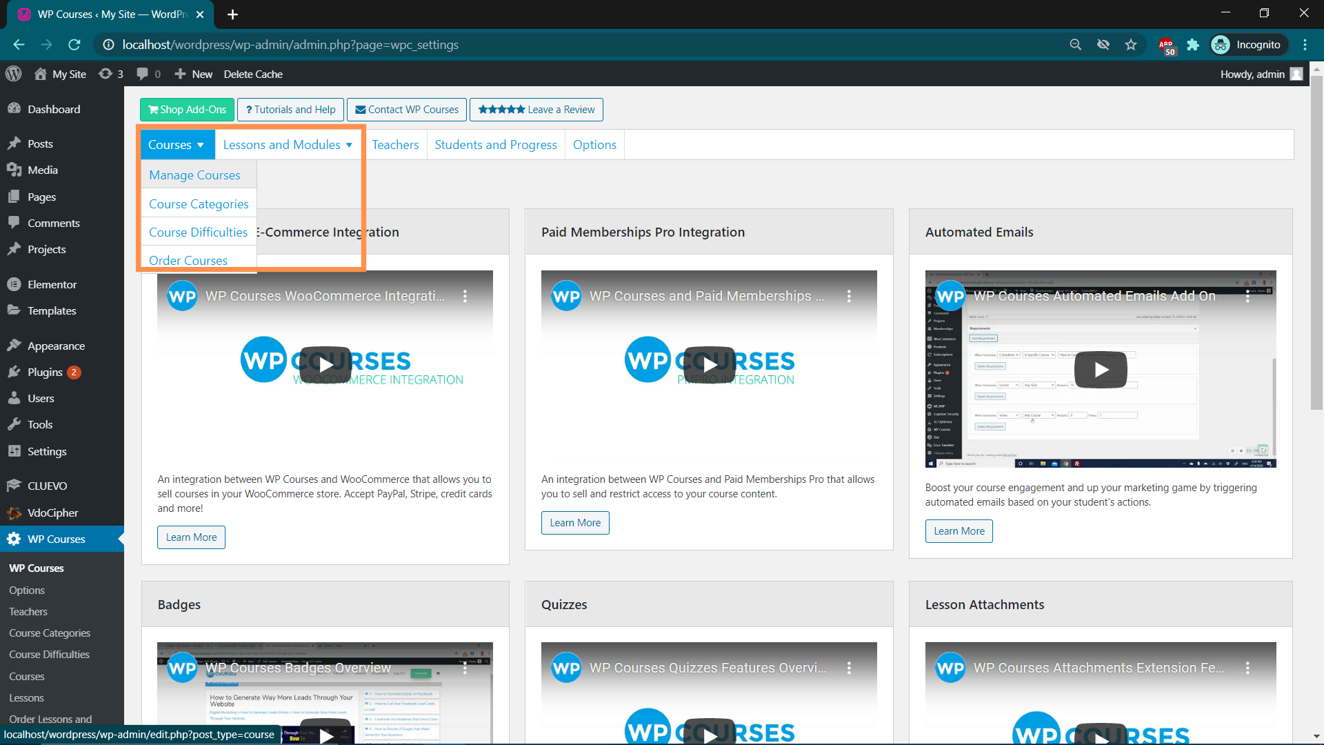Screen dimensions: 1324x745
Task: Click the WordPress logo in admin bar
Action: [14, 74]
